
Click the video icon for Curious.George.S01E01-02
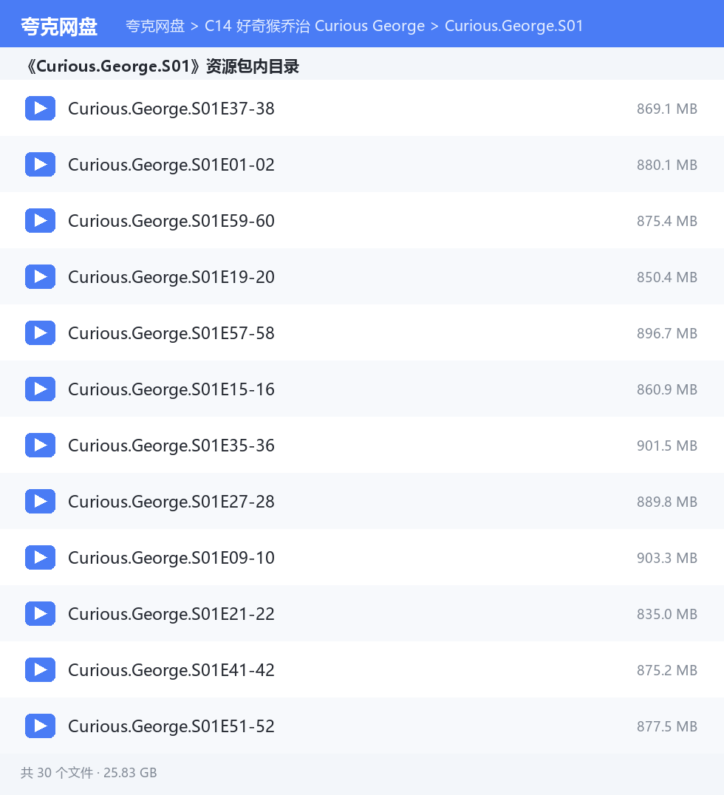point(40,164)
